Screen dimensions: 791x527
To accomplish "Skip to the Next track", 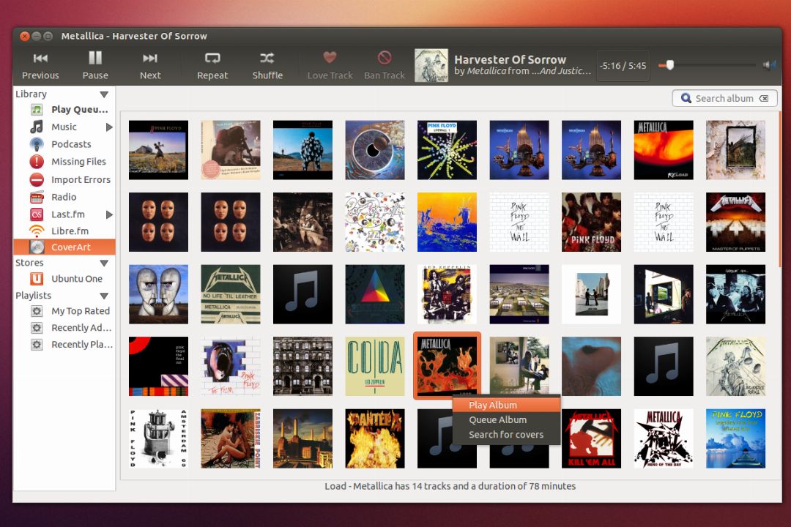I will click(x=150, y=64).
